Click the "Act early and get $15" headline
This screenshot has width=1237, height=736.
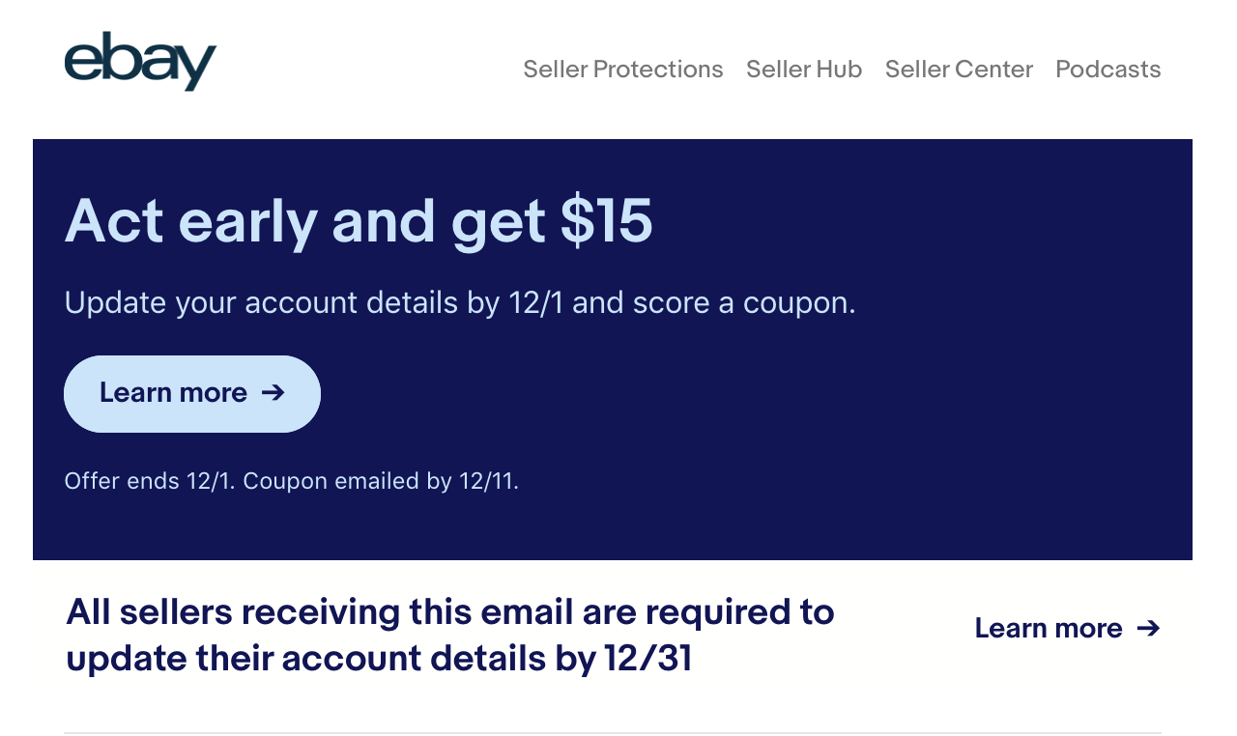[x=359, y=221]
